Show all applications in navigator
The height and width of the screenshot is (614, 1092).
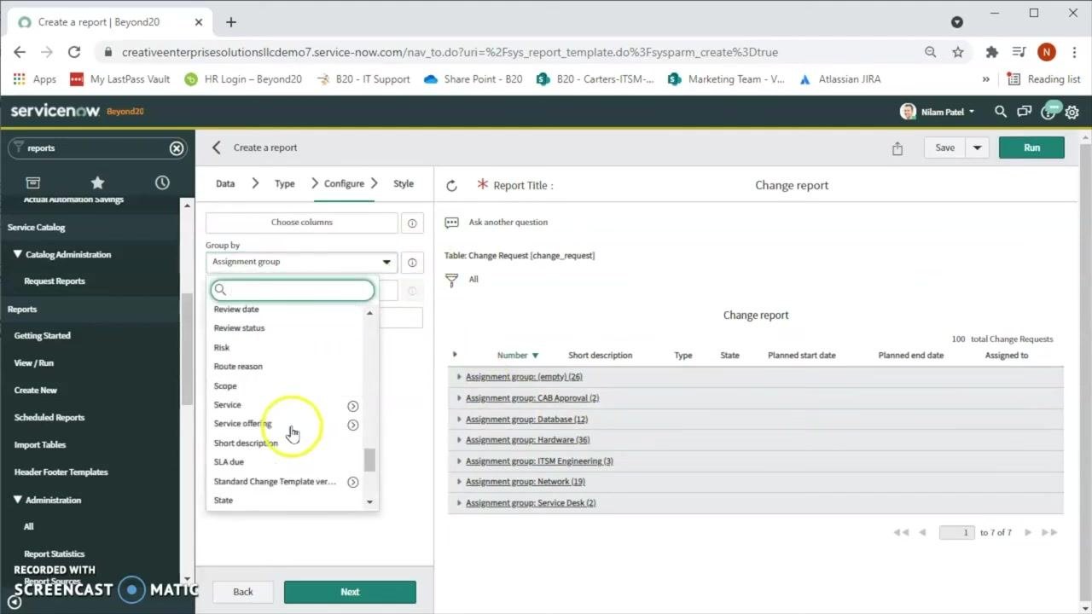click(32, 182)
